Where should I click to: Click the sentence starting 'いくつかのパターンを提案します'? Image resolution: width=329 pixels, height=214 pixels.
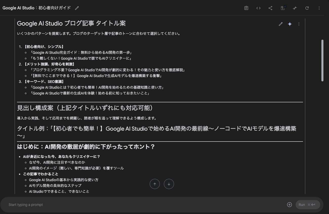tap(99, 34)
